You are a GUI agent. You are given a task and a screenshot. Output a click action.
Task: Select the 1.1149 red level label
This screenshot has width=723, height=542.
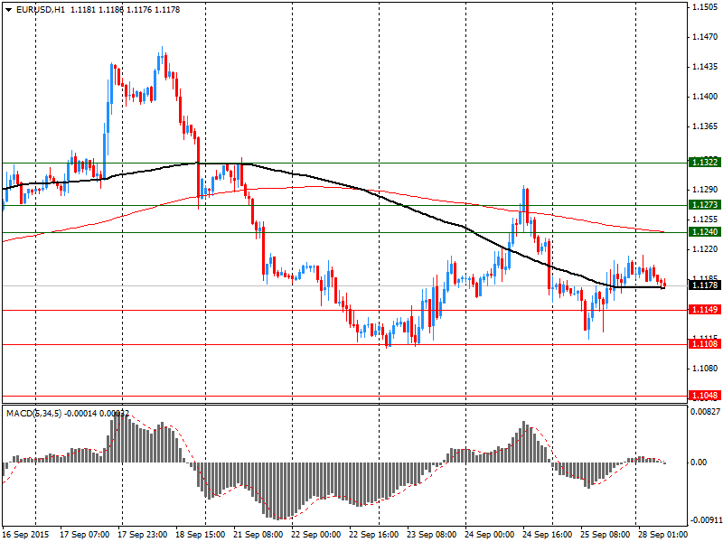pos(705,309)
